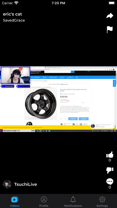Like the video with the thumbs-up icon

(x=110, y=155)
